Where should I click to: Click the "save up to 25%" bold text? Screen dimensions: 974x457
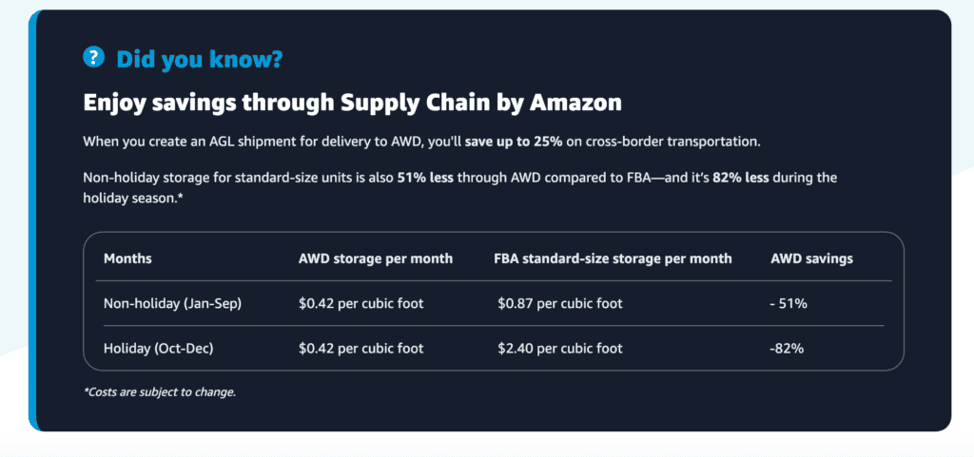pos(514,142)
